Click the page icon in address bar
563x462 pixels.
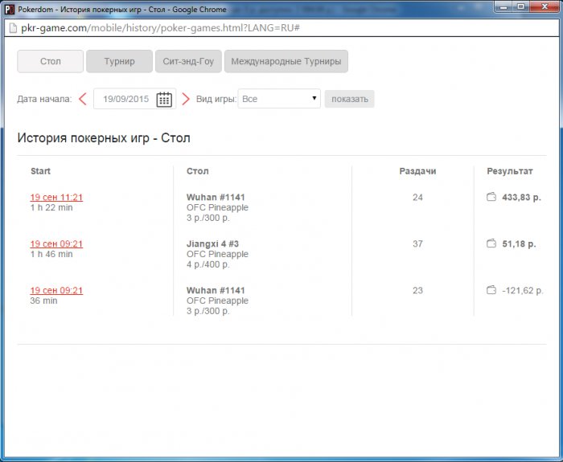click(13, 28)
